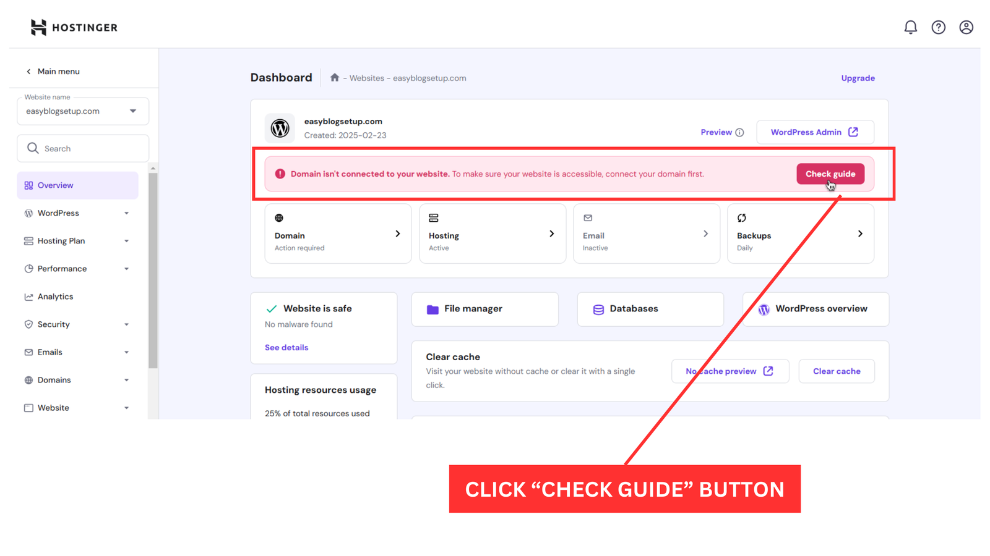Click the Check guide button
The height and width of the screenshot is (556, 990).
point(830,174)
